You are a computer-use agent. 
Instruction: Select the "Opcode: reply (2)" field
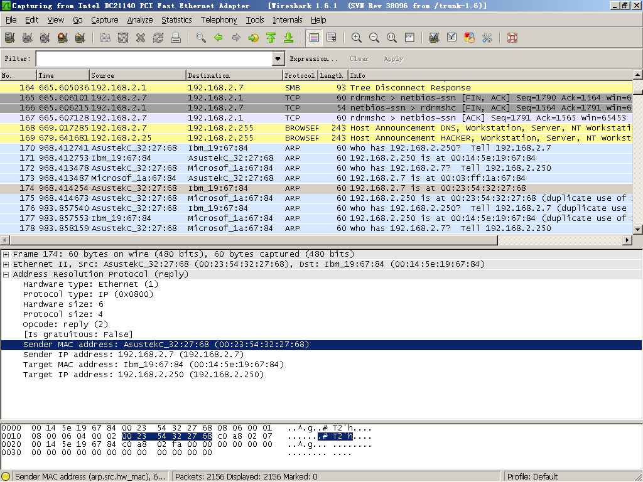coord(65,324)
